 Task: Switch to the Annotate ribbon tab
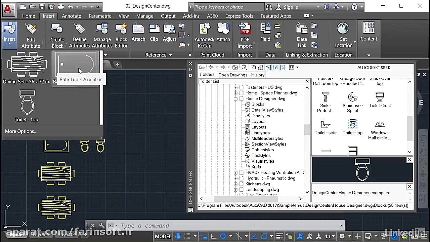tap(71, 16)
